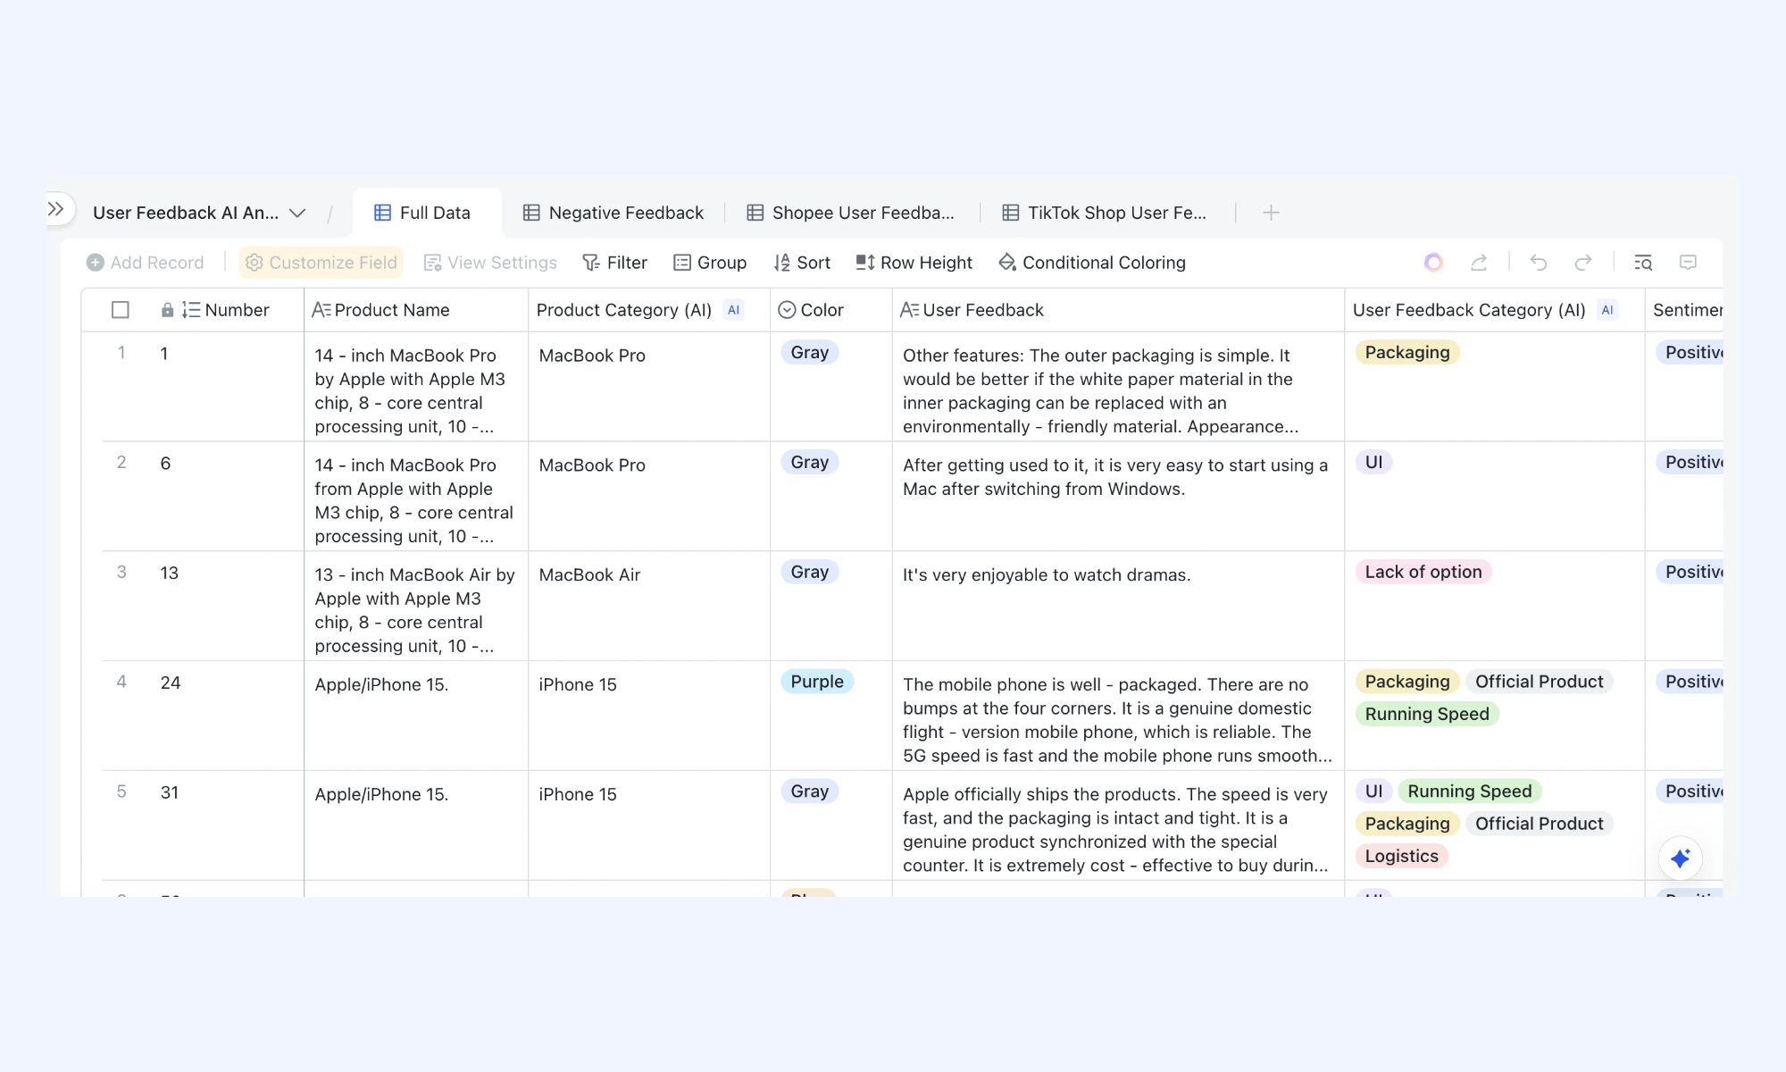
Task: Click the AI badge beside Product Category
Action: click(734, 310)
